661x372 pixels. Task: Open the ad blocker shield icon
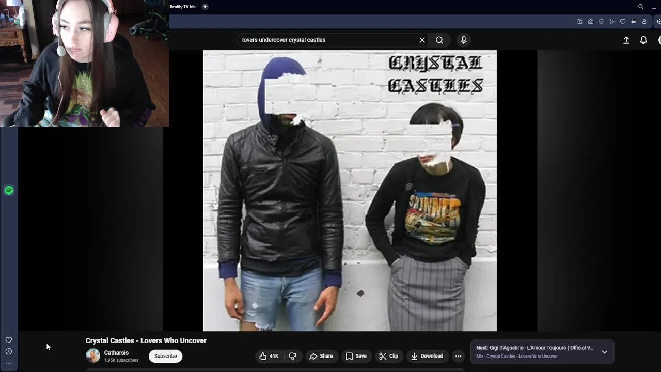[601, 22]
